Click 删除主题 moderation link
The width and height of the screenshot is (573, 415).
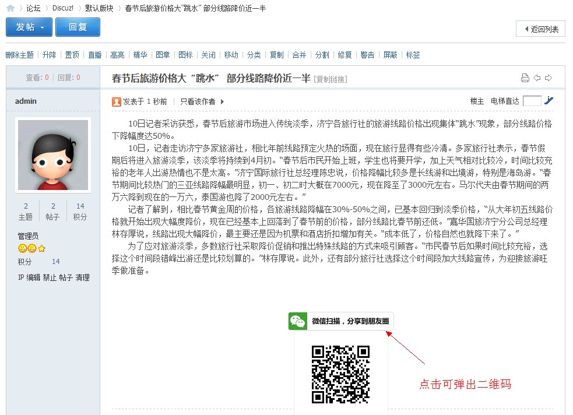20,55
